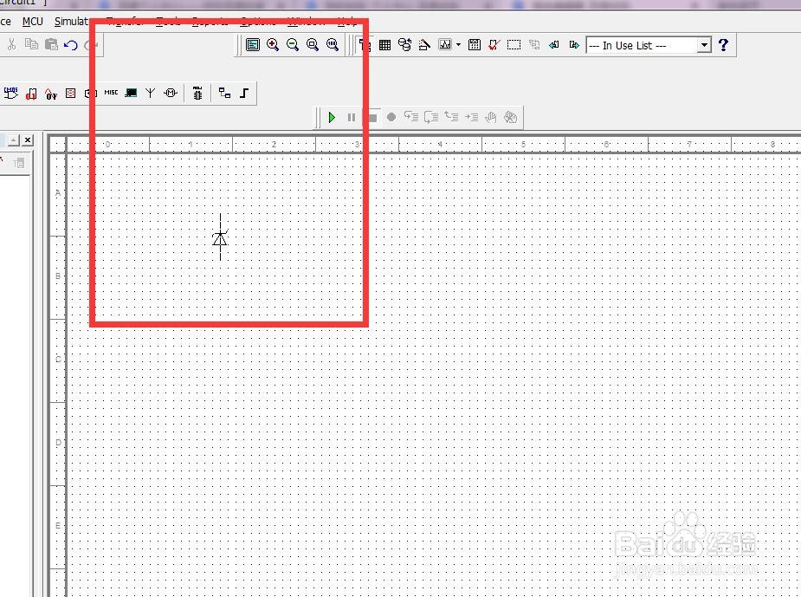Undo the last action

(x=70, y=45)
